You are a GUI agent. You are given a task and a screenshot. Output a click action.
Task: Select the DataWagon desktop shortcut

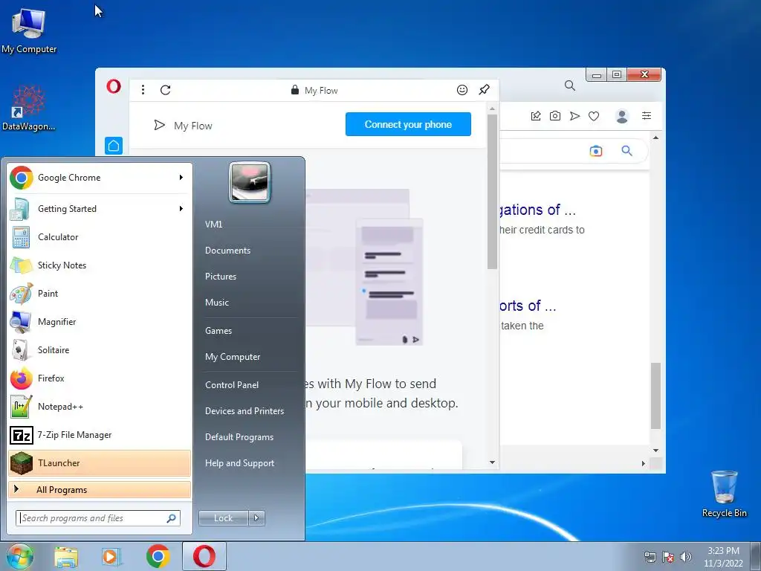[x=29, y=109]
